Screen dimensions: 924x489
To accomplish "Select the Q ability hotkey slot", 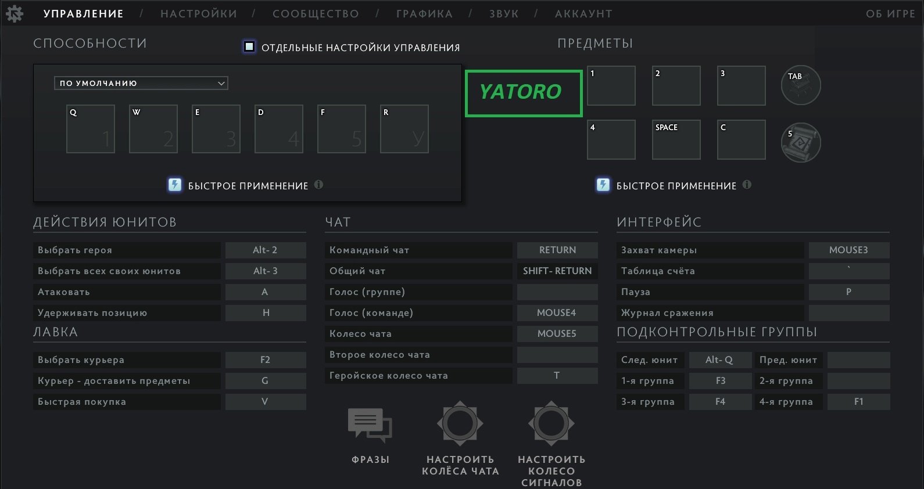I will point(91,129).
